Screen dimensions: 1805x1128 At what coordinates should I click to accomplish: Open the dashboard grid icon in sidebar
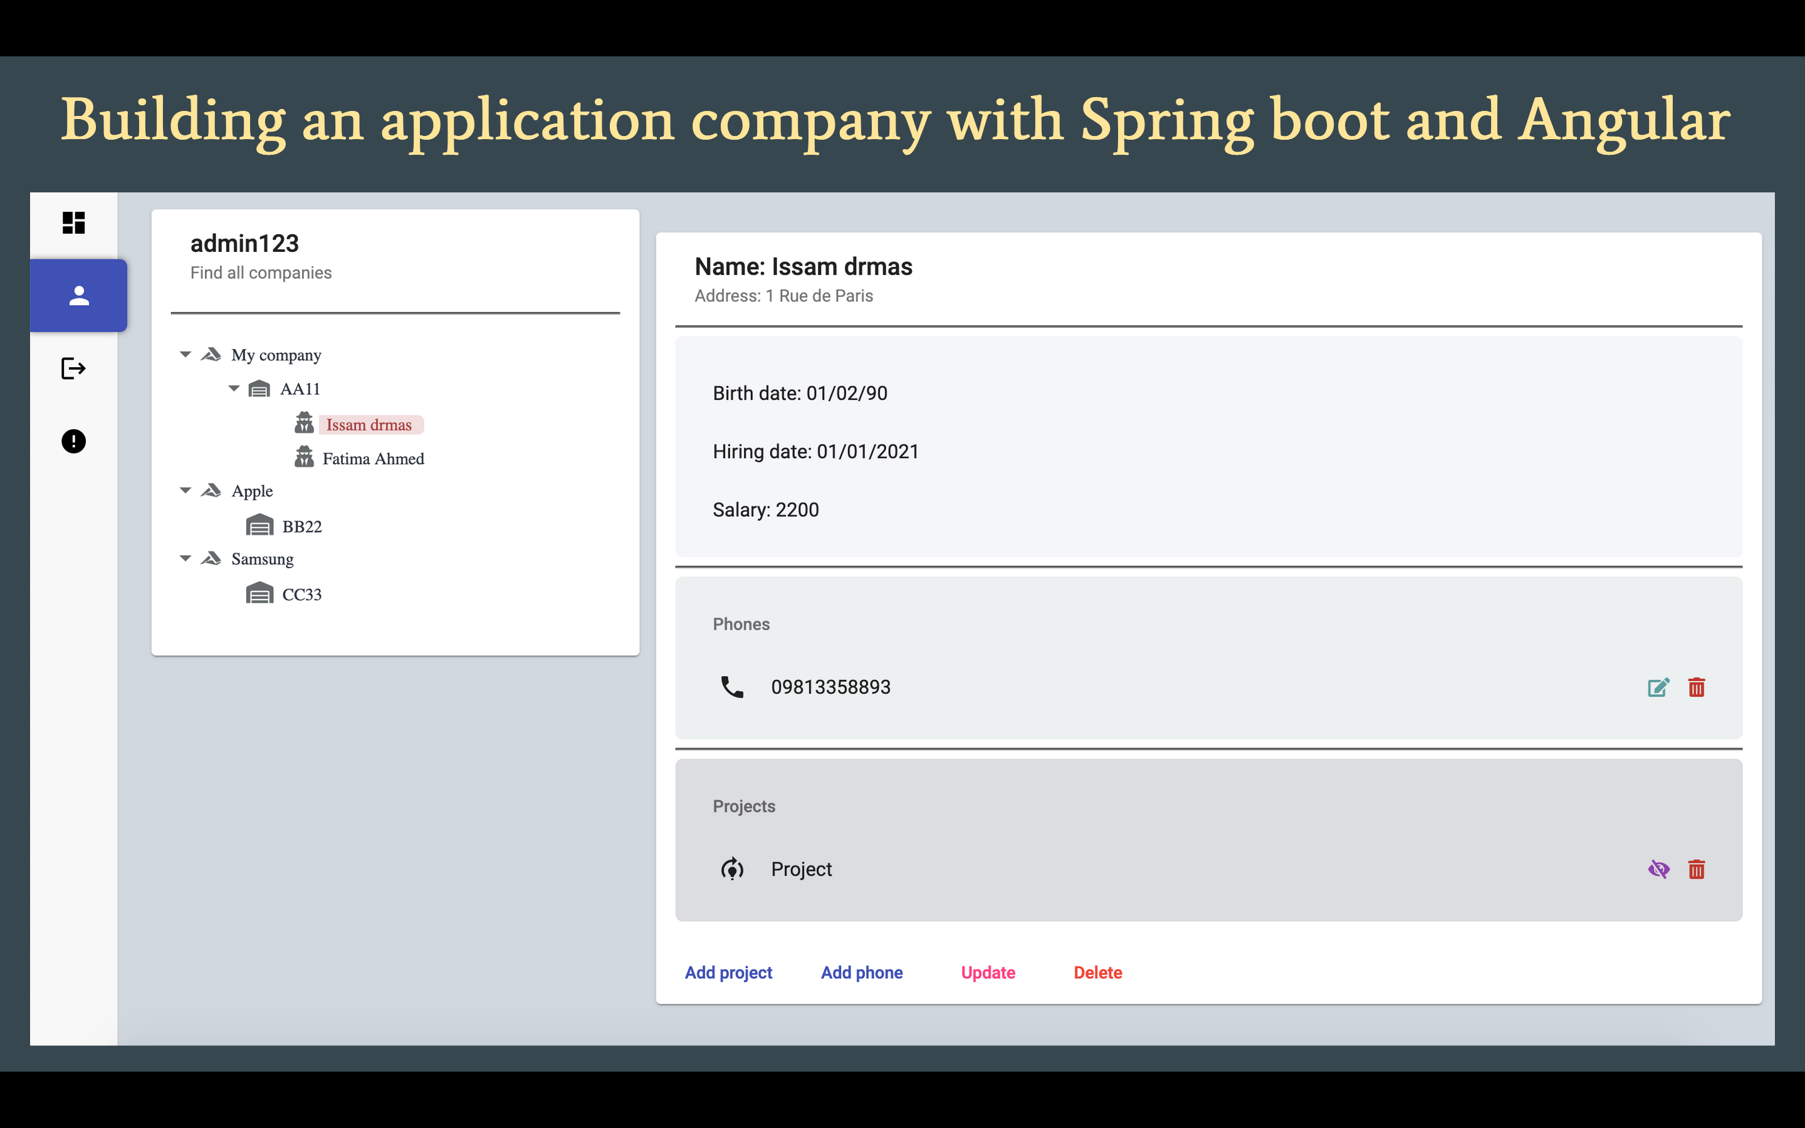point(73,222)
